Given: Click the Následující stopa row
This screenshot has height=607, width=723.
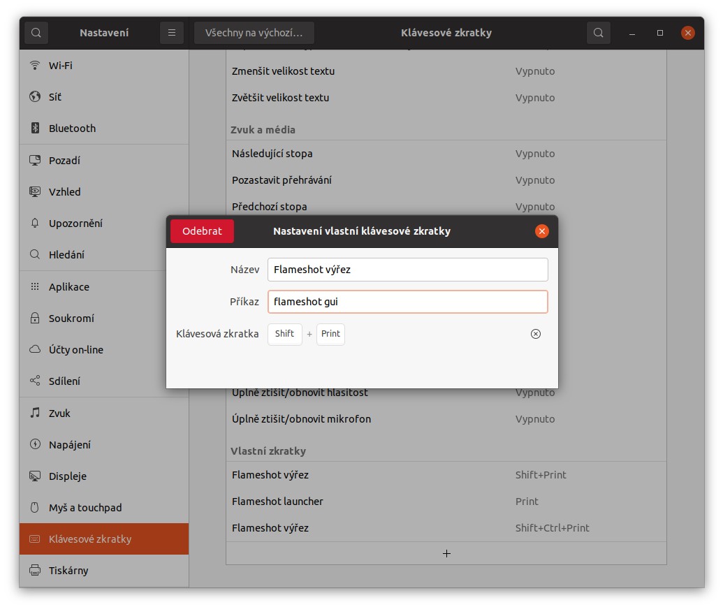Looking at the screenshot, I should [446, 154].
